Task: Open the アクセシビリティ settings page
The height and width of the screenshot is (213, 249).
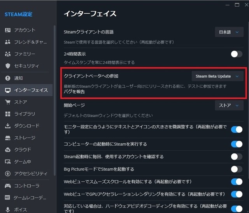Action: coord(30,174)
